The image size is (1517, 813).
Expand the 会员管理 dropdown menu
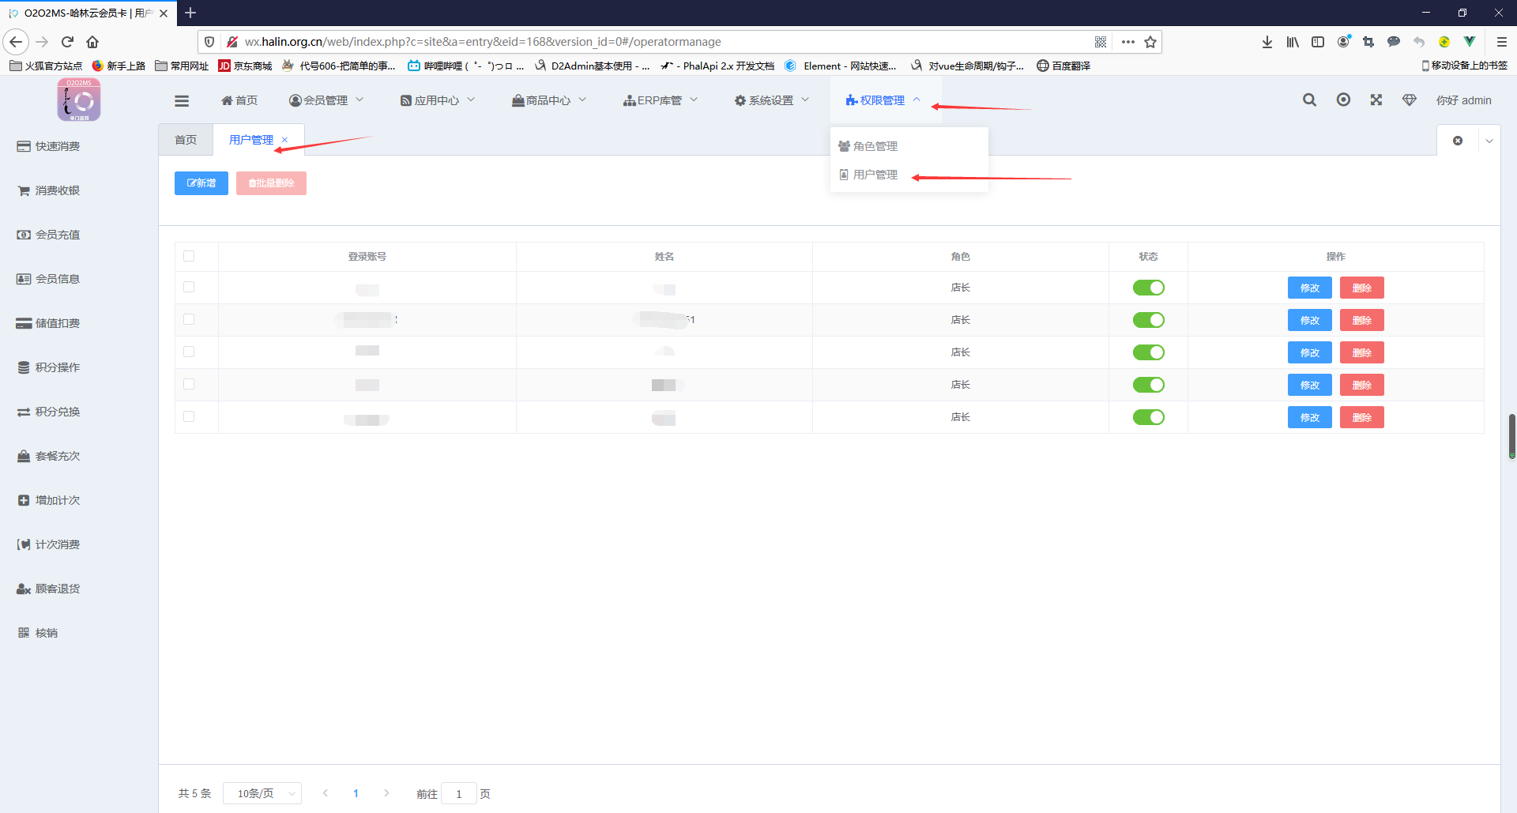pyautogui.click(x=326, y=100)
